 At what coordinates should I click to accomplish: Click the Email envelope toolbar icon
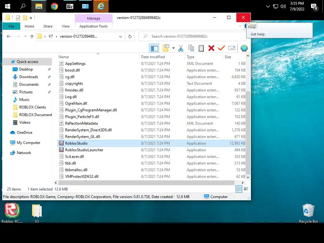[231, 48]
